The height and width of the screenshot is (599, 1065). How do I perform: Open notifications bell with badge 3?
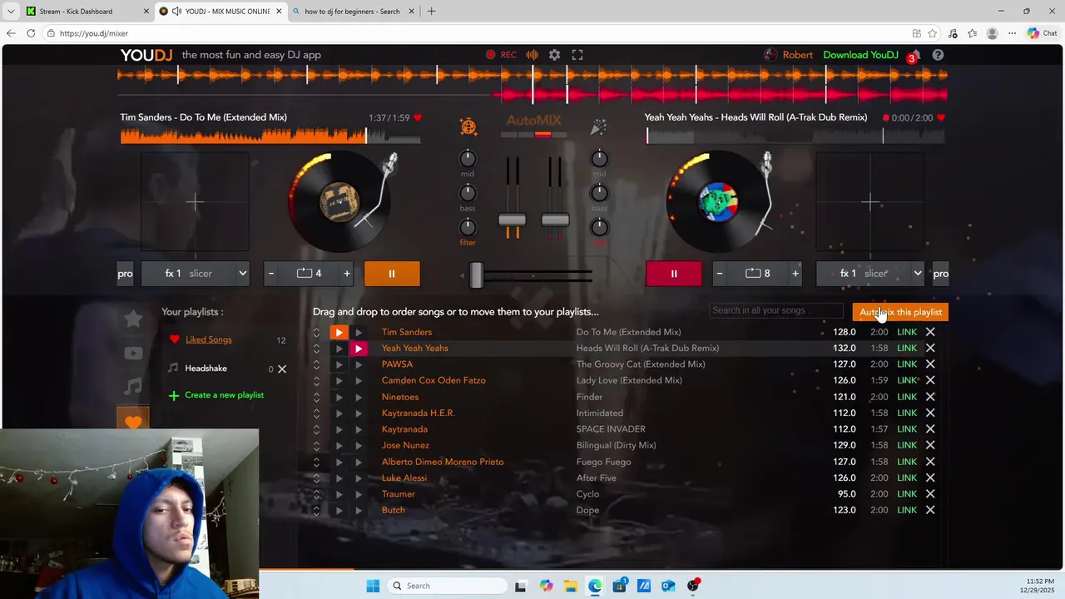913,57
